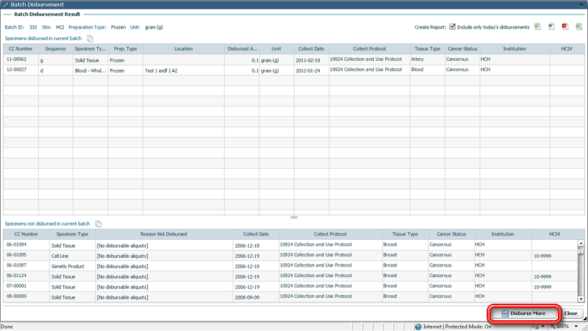Click Collect Protocol header in lower table
Screen dimensions: 588x331
pos(331,234)
